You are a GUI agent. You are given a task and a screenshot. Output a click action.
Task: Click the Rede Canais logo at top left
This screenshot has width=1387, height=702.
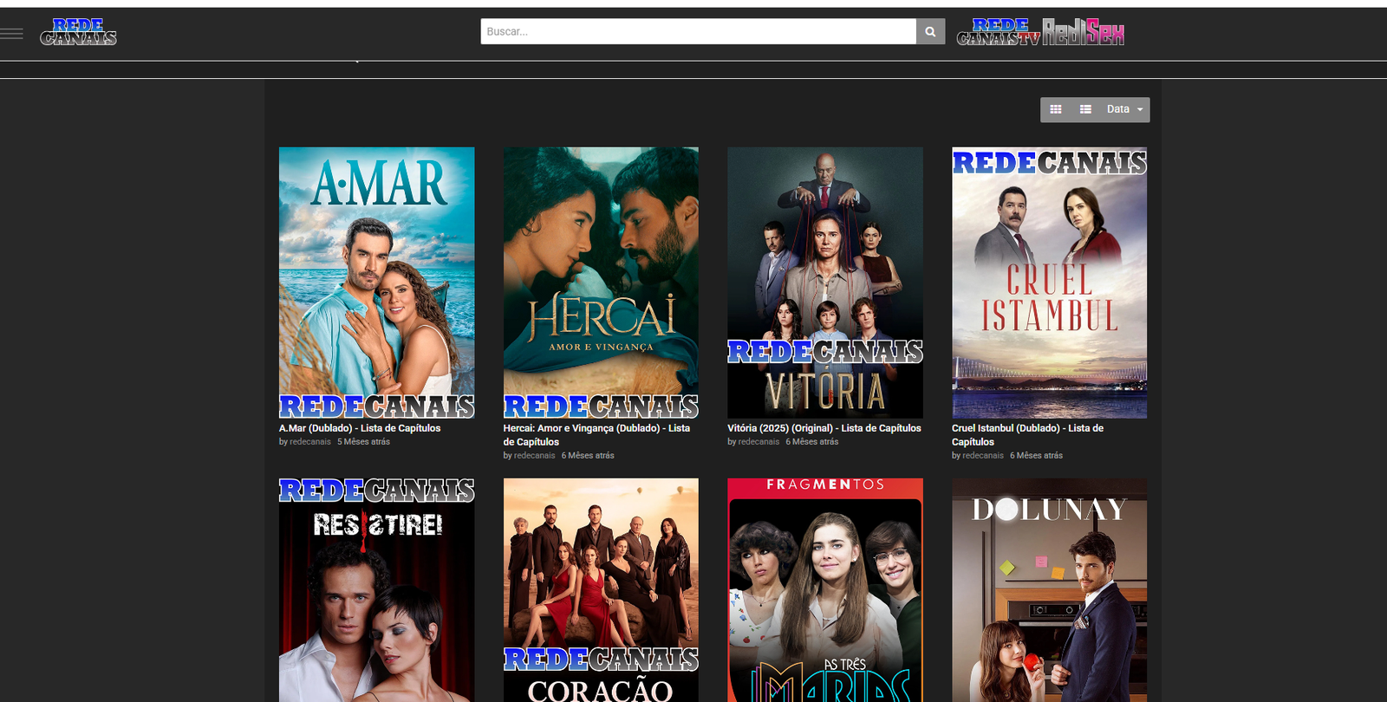78,32
